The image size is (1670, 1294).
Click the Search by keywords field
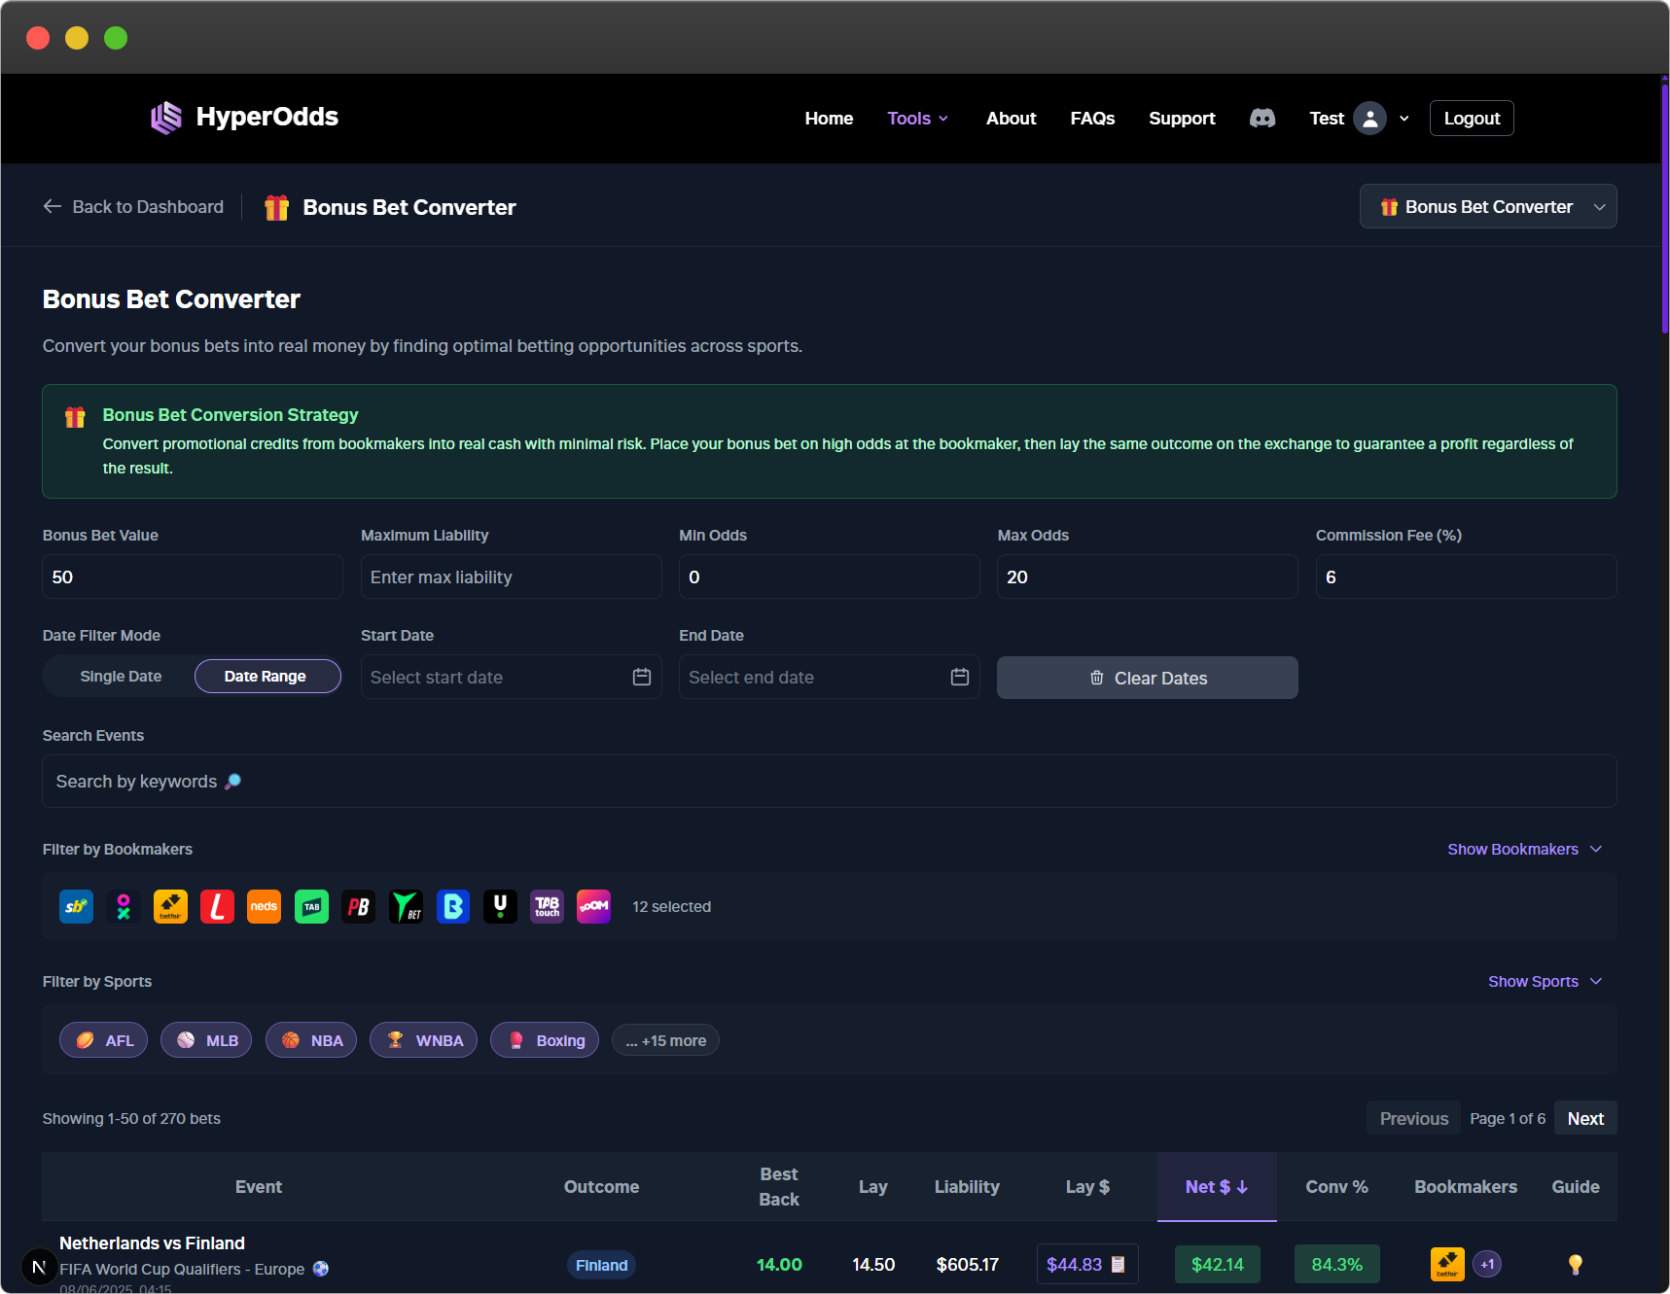tap(830, 781)
